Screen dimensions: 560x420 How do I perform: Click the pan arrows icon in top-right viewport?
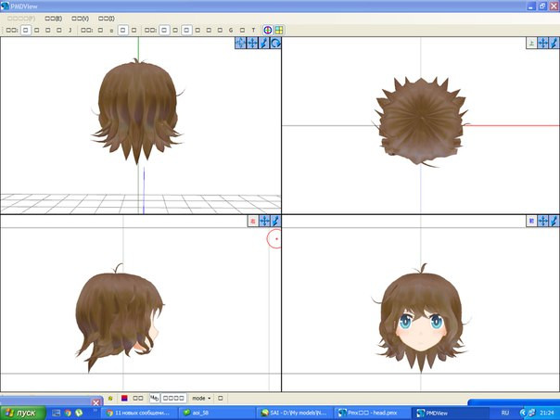click(x=542, y=44)
